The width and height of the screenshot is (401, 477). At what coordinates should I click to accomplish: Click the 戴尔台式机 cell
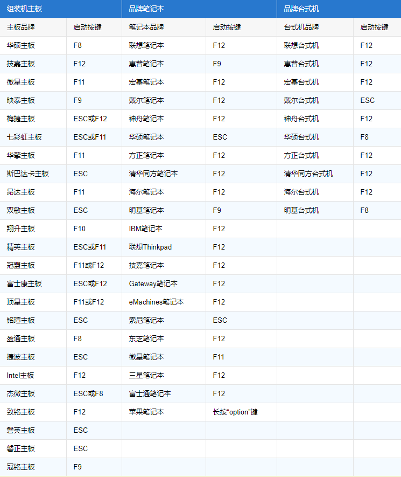(301, 100)
